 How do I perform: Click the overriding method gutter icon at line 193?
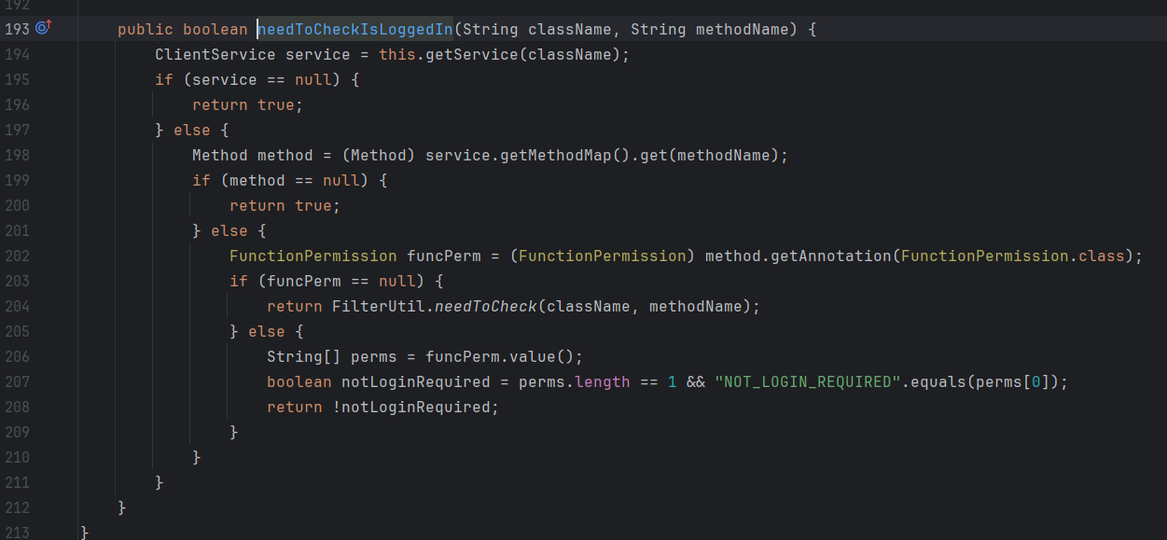pos(43,28)
